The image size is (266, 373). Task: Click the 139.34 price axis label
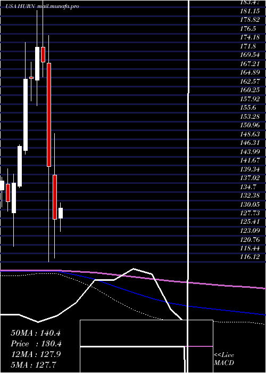(x=250, y=169)
